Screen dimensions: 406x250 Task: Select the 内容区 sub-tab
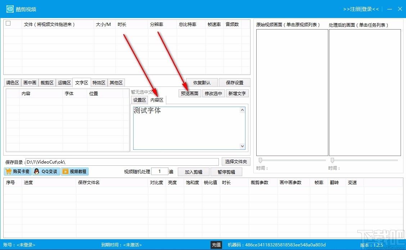point(157,100)
